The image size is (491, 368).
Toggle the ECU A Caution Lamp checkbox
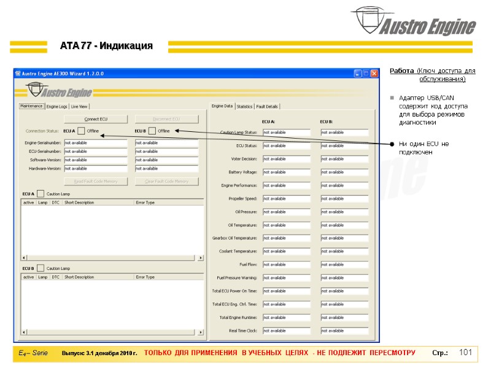pos(41,193)
